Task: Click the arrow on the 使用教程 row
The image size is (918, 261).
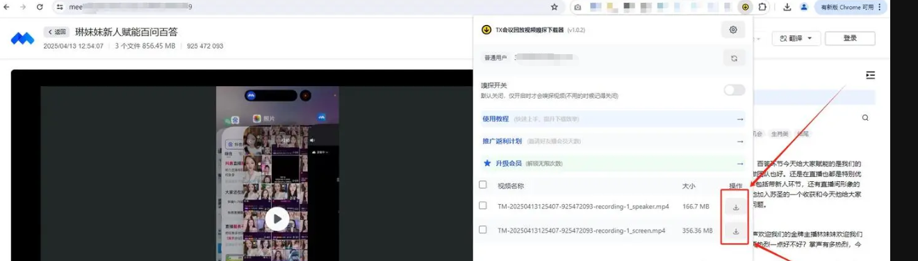Action: coord(740,119)
